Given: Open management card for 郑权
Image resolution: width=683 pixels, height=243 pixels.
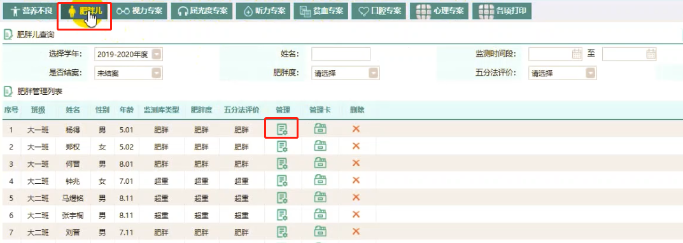Looking at the screenshot, I should point(320,146).
